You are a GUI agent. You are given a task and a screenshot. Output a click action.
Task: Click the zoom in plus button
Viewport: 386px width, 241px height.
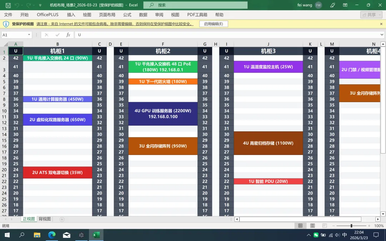pyautogui.click(x=369, y=226)
